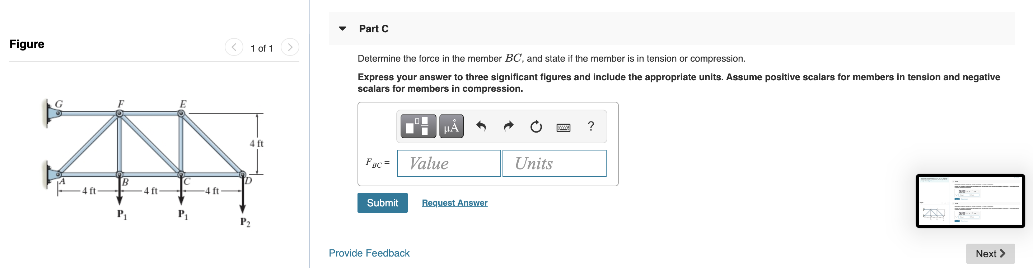Click the right figure navigation arrow
Viewport: 1033px width, 268px height.
290,47
